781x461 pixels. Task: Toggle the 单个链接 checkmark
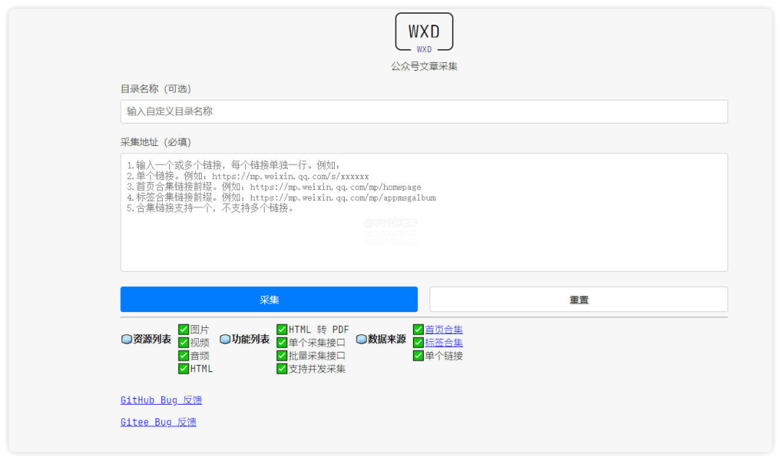click(x=419, y=356)
